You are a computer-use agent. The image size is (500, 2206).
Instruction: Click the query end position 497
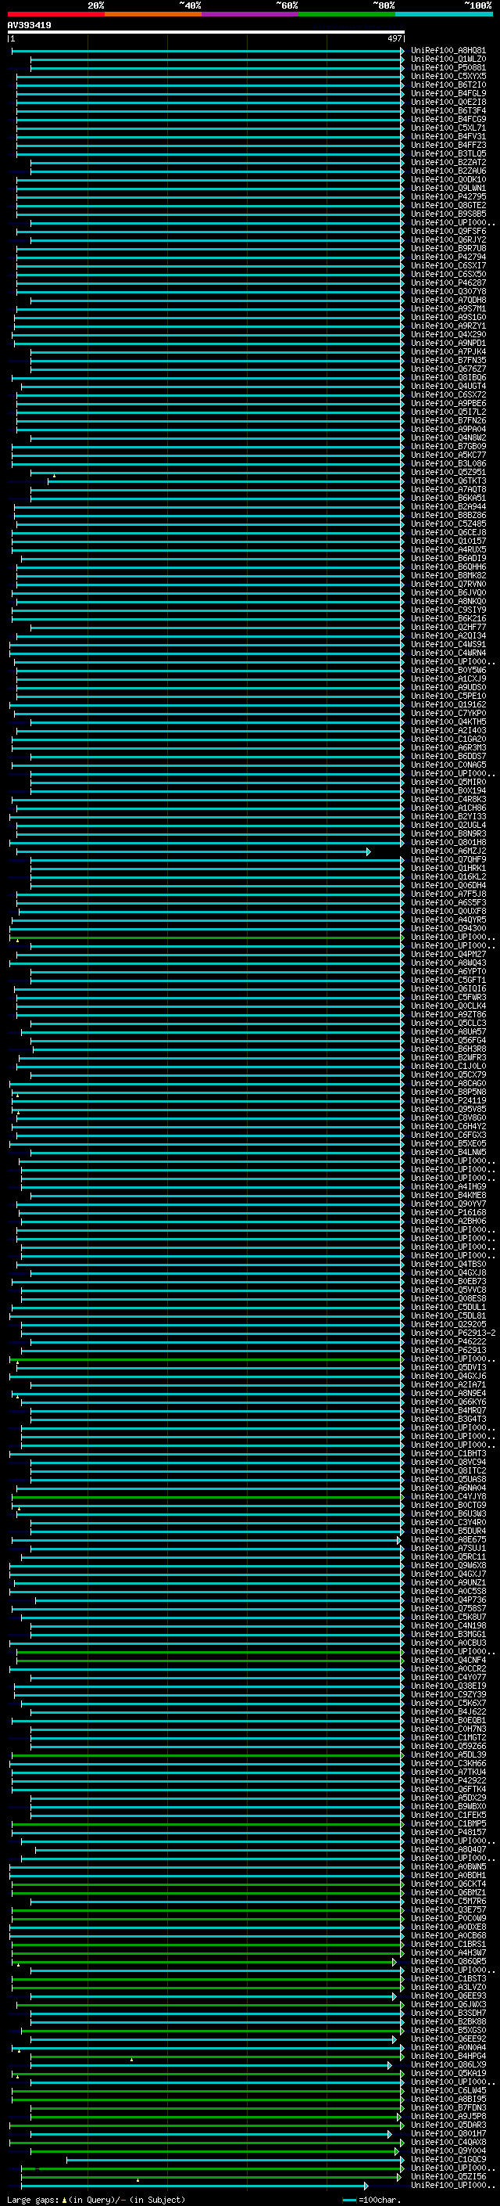coord(394,38)
